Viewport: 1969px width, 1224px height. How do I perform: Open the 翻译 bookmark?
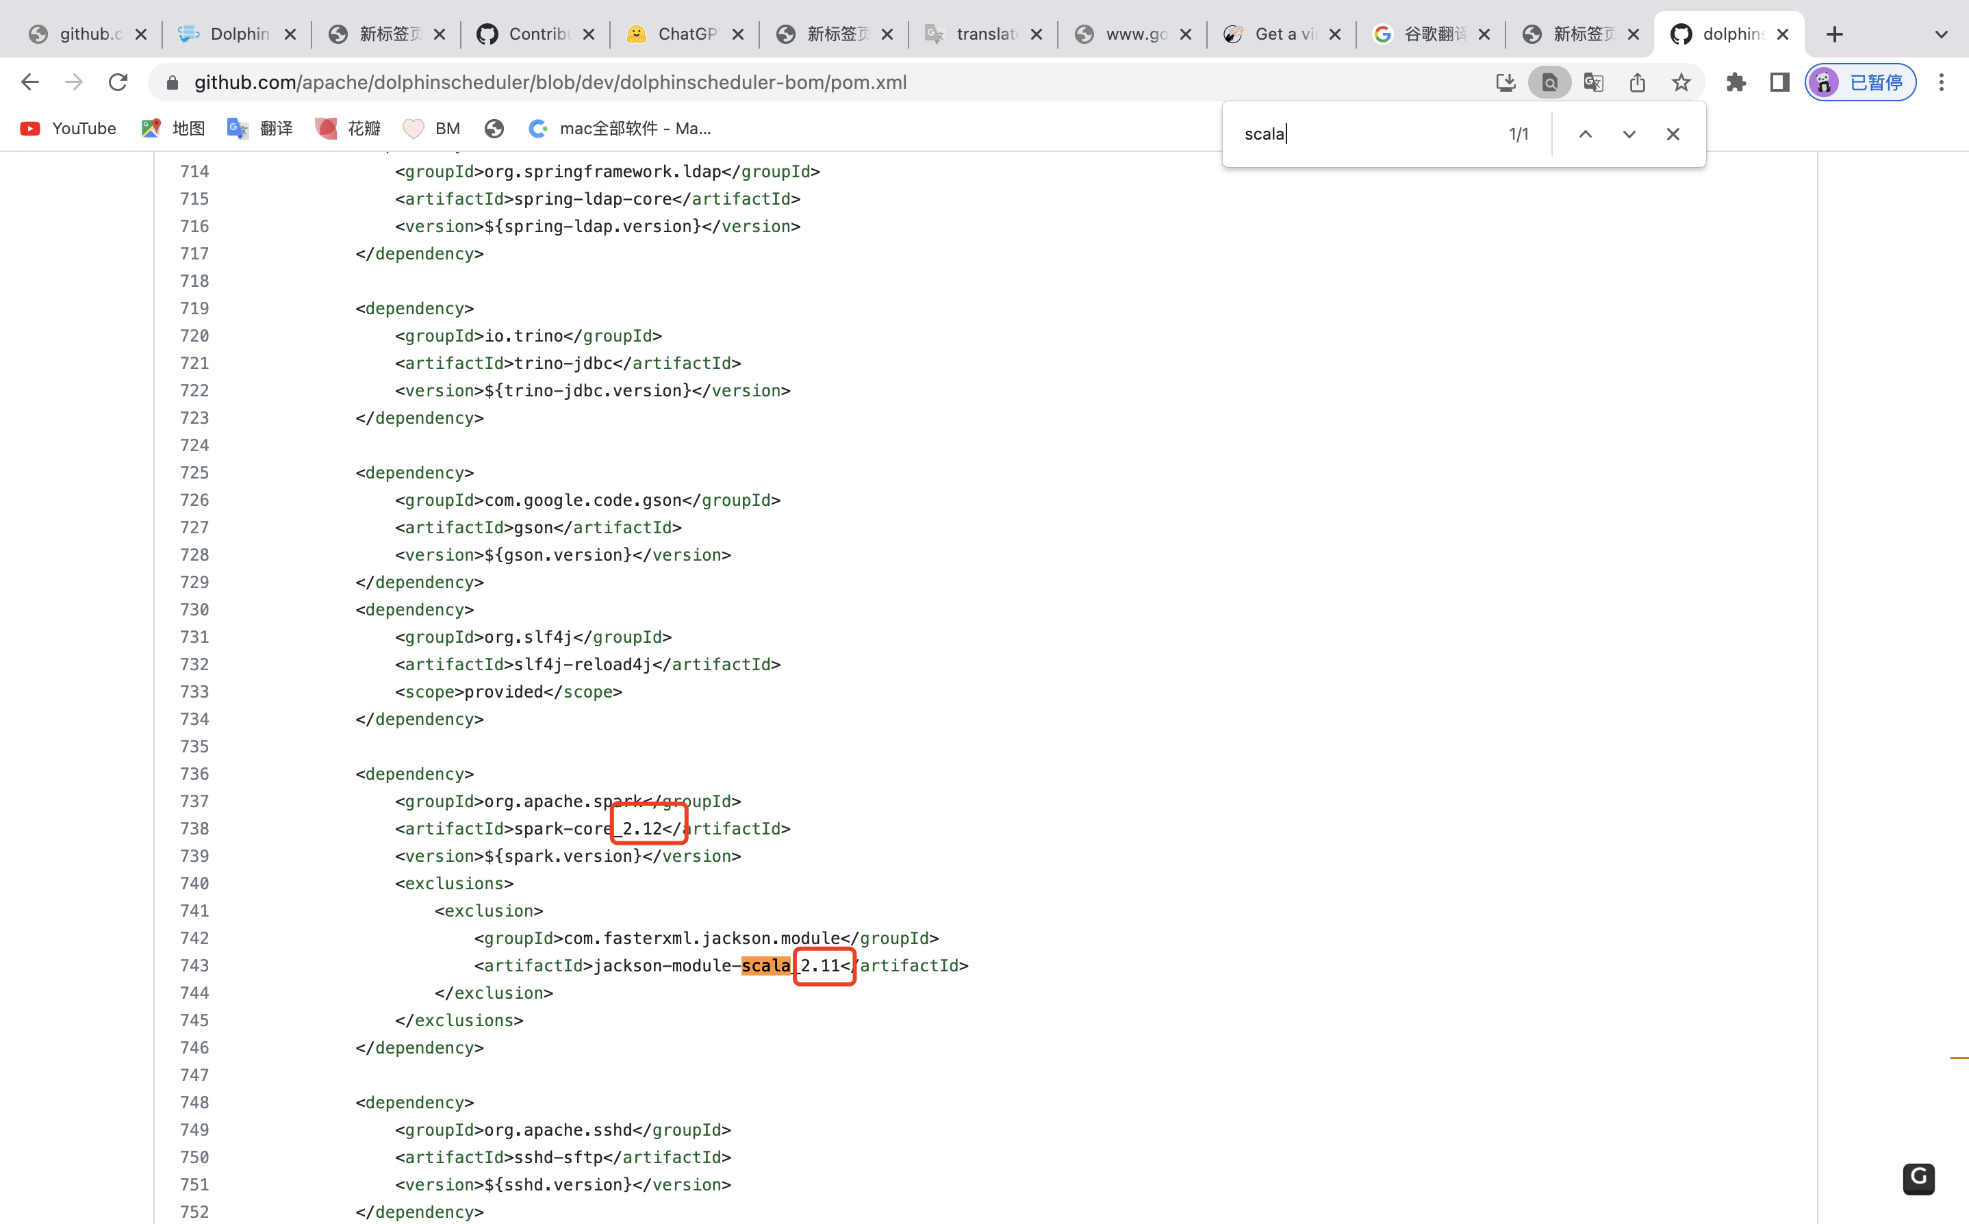(x=260, y=128)
